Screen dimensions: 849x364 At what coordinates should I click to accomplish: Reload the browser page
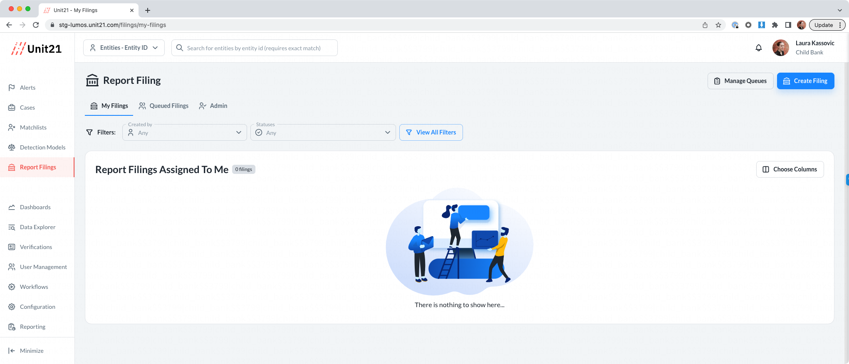[36, 25]
